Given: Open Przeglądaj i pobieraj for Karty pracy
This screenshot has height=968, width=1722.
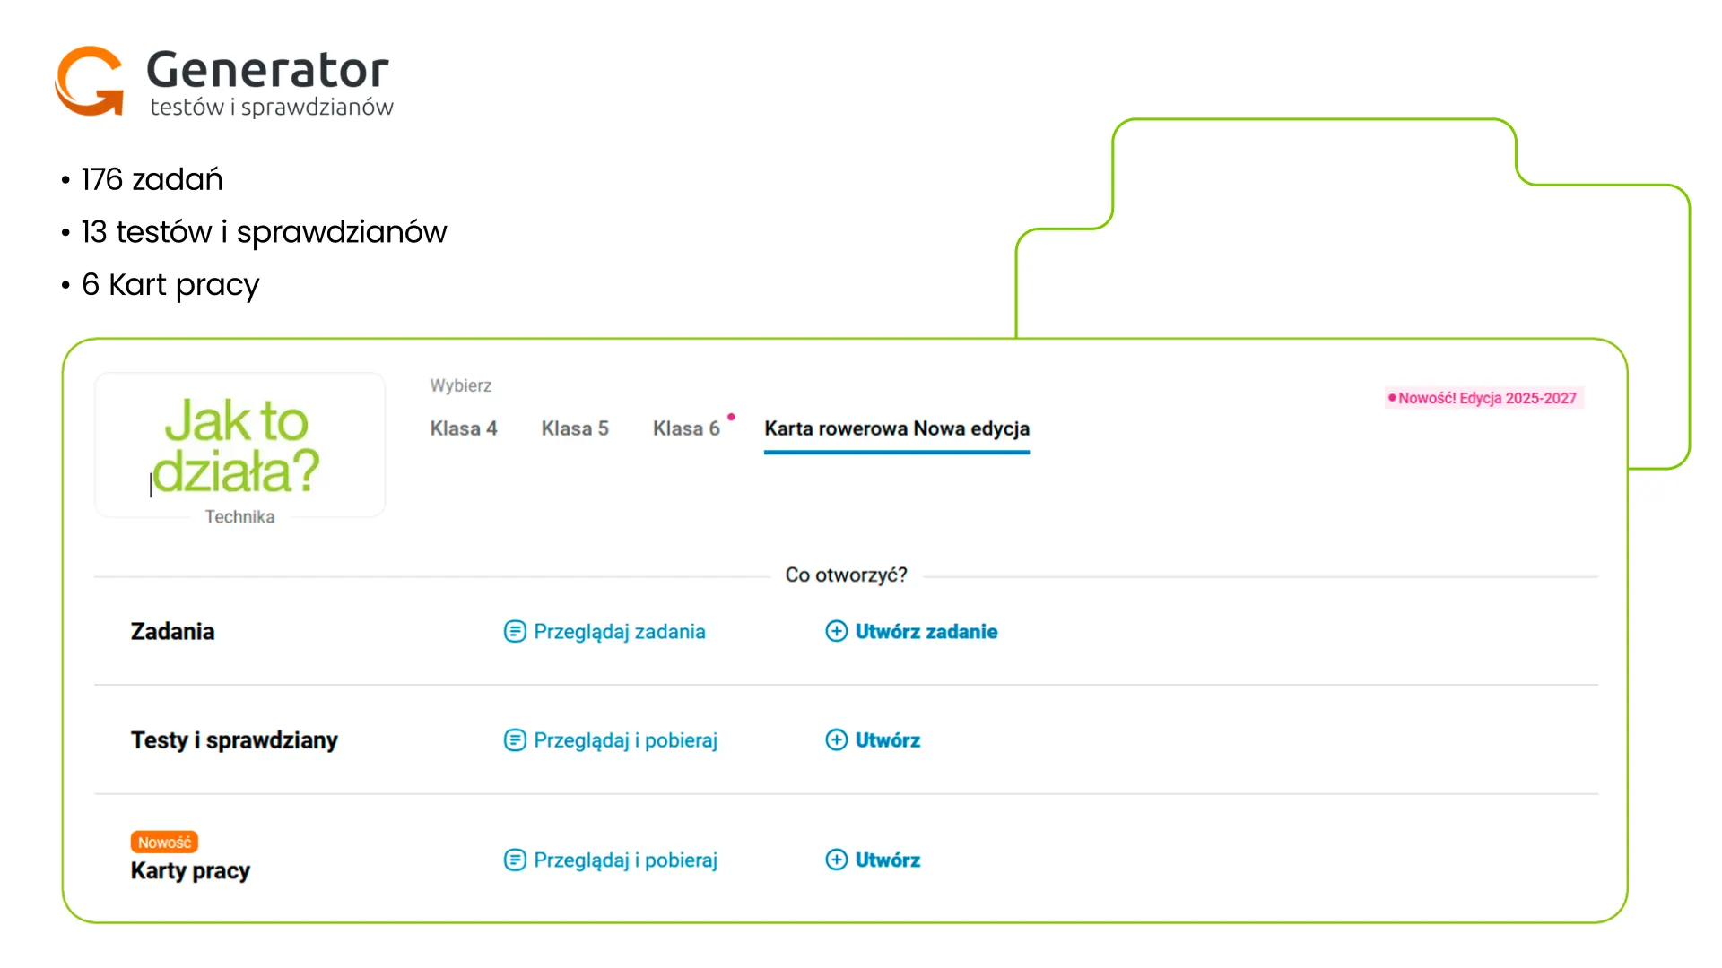Looking at the screenshot, I should click(625, 860).
